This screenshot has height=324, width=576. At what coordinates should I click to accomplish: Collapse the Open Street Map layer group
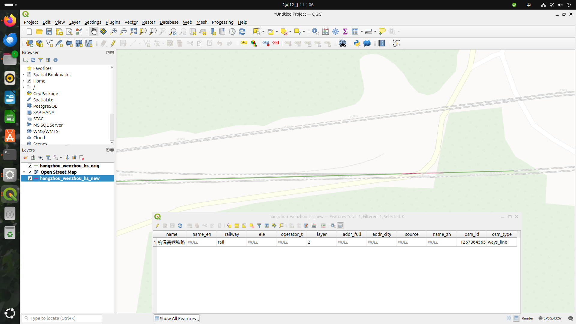click(x=24, y=172)
